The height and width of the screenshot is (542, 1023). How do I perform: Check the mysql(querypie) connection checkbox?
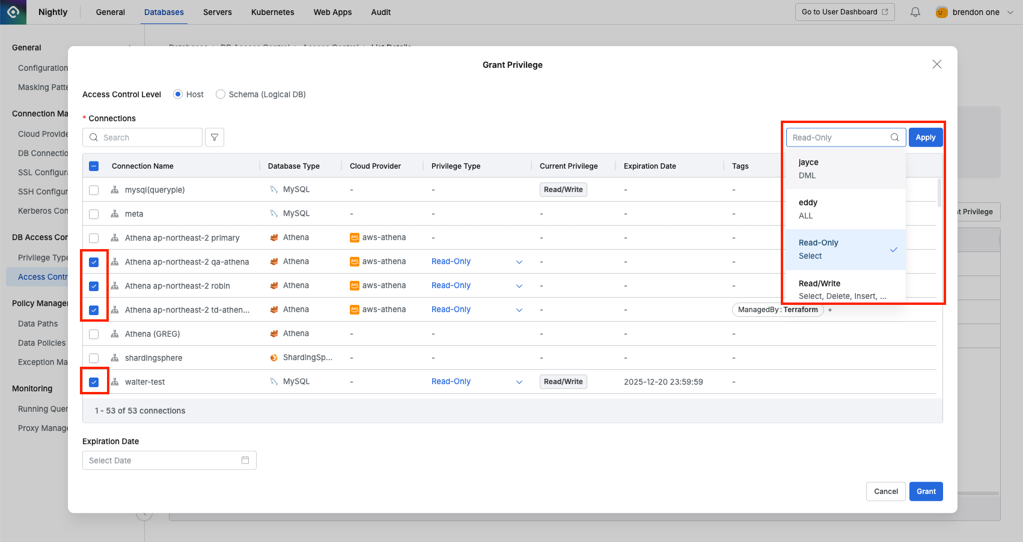(x=94, y=190)
